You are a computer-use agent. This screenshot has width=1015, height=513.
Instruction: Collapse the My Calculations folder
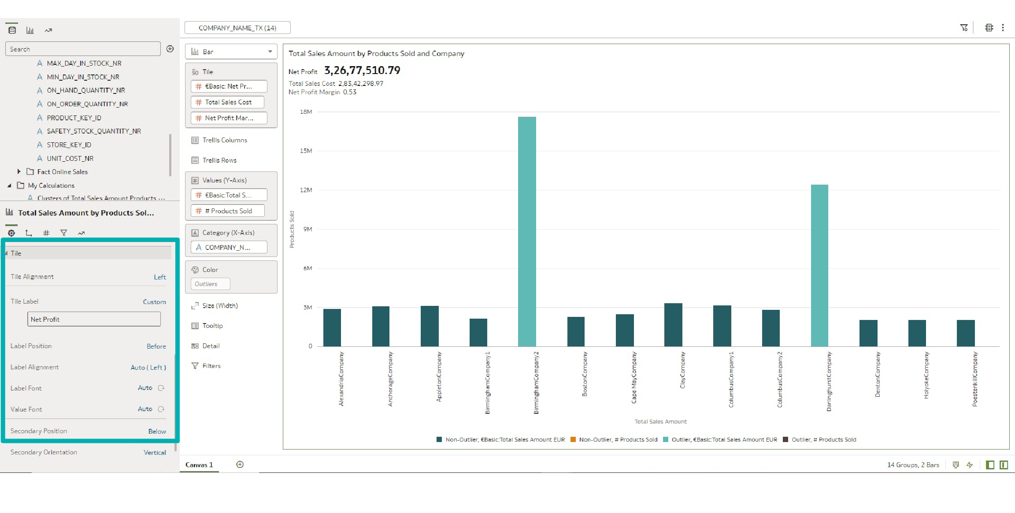(x=9, y=186)
